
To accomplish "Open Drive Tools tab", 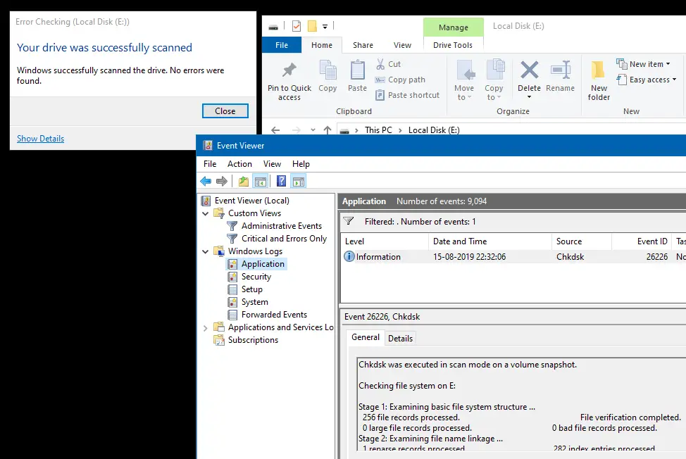I will tap(453, 45).
